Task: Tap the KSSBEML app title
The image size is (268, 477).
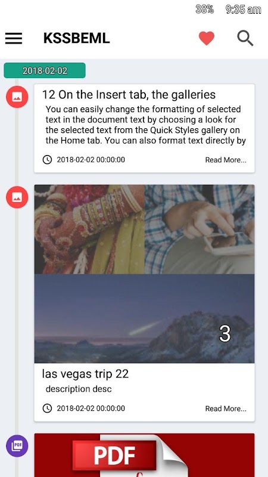Action: click(77, 38)
